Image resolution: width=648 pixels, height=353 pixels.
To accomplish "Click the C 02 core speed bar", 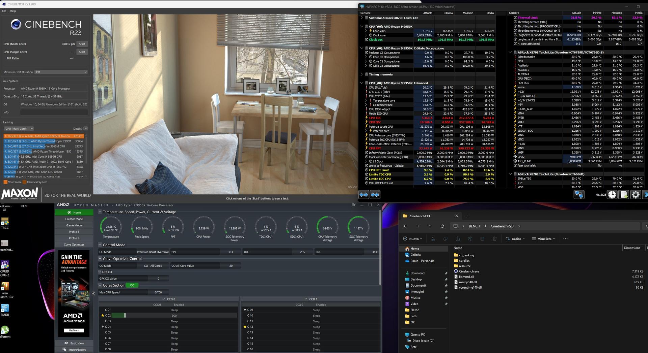I will pos(174,316).
